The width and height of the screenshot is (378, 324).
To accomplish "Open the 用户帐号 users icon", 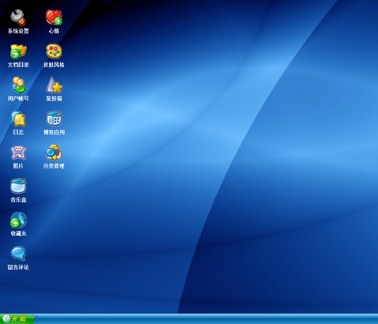I will tap(18, 85).
